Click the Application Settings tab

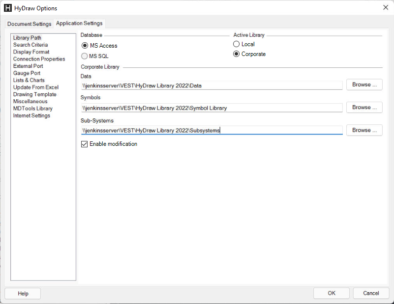click(79, 23)
